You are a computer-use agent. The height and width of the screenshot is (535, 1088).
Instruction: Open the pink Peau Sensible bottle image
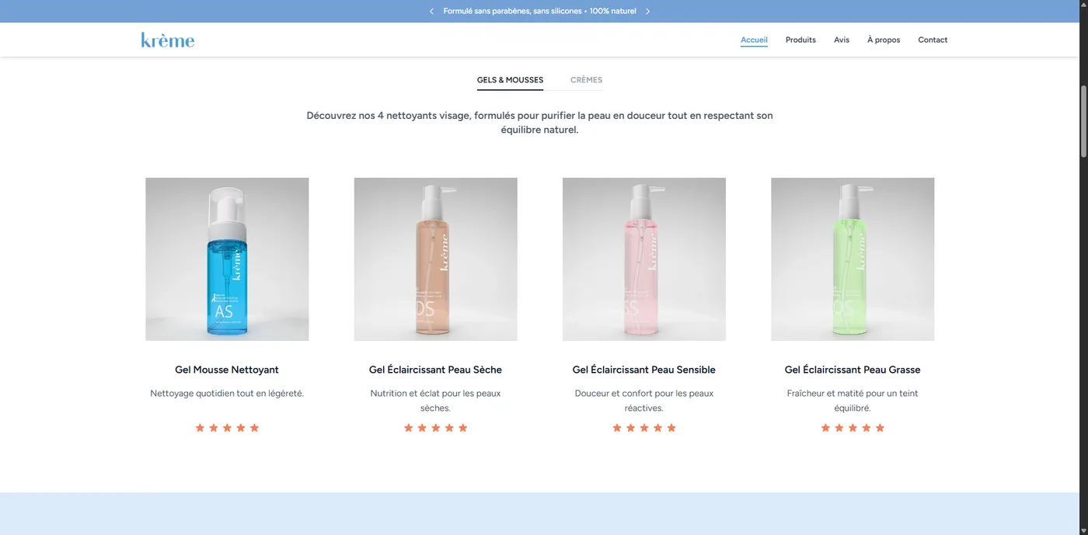point(644,259)
